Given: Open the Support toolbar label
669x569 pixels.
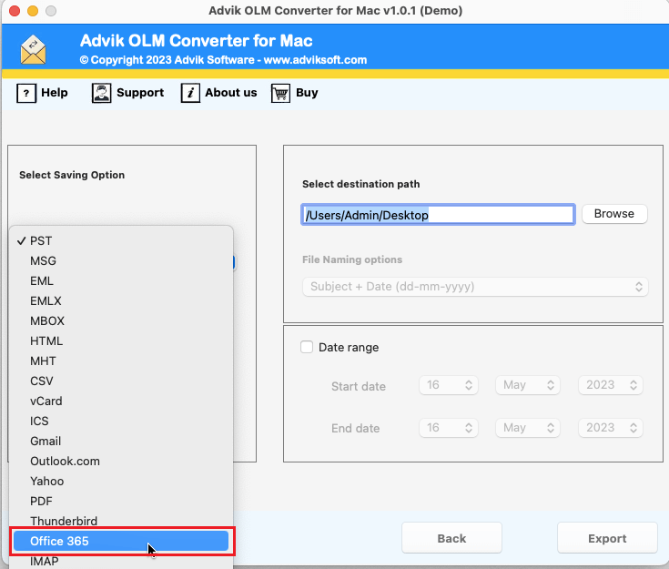Looking at the screenshot, I should (140, 93).
